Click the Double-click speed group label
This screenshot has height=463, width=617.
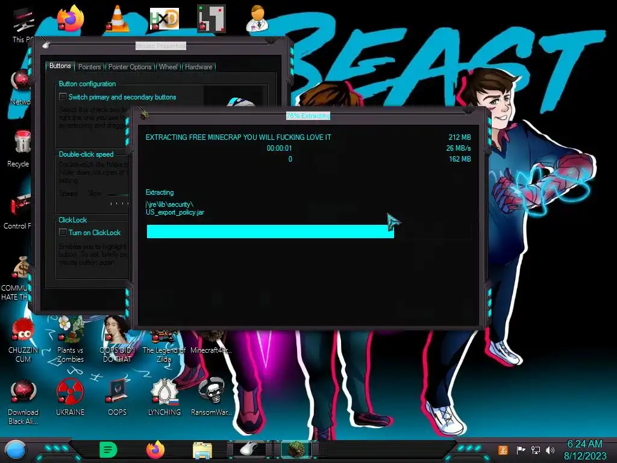pos(86,154)
